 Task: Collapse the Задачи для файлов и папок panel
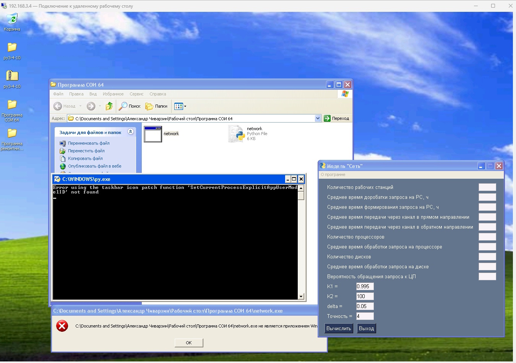[130, 132]
